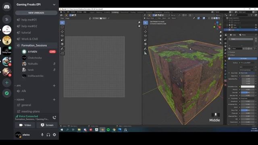The image size is (258, 145).
Task: Add a server with the plus icon
Action: (x=7, y=83)
